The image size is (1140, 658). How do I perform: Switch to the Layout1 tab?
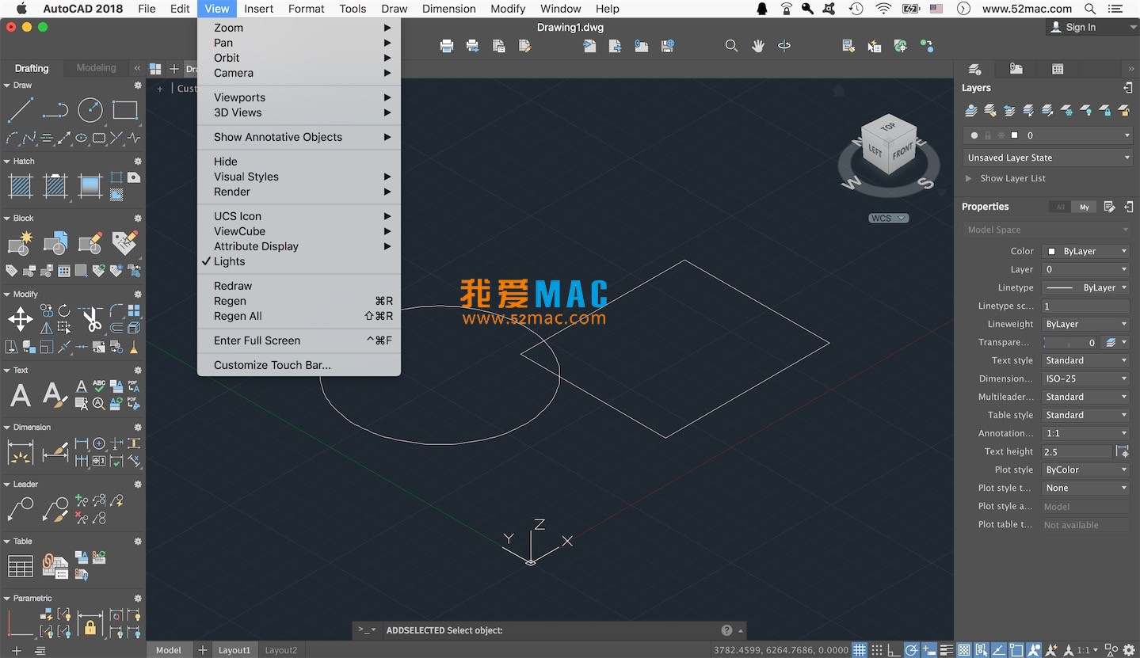point(234,650)
